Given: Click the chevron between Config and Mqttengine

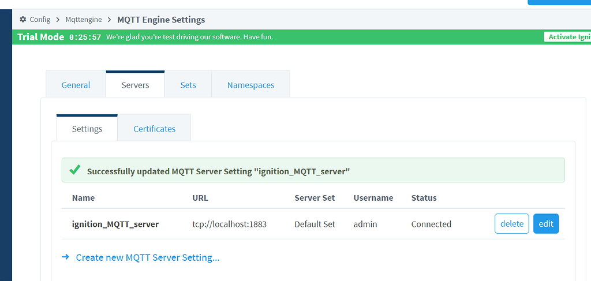Looking at the screenshot, I should [x=58, y=20].
